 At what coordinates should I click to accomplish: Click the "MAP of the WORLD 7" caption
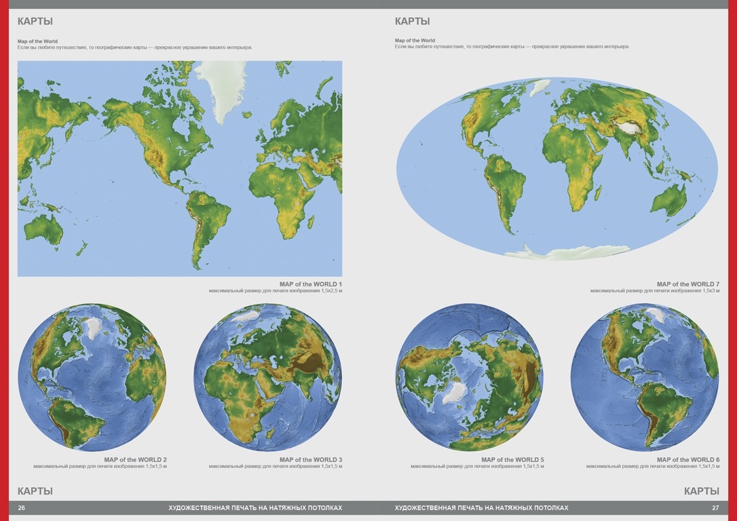687,284
